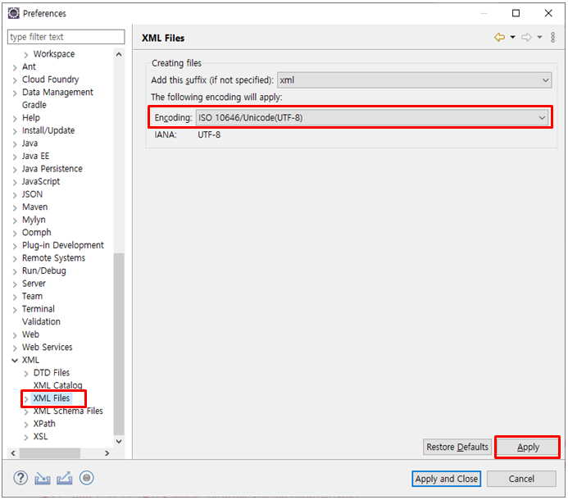Click the tree scroll up arrow
The width and height of the screenshot is (568, 500).
(119, 54)
